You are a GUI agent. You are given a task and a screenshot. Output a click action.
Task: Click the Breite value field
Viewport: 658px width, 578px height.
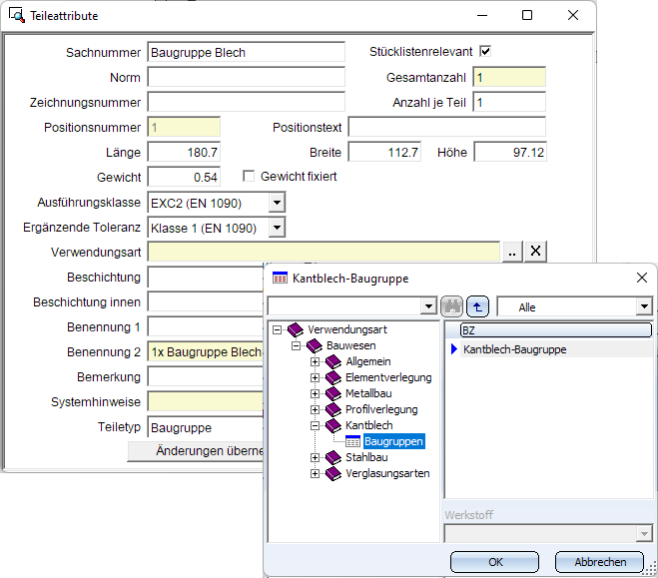384,152
